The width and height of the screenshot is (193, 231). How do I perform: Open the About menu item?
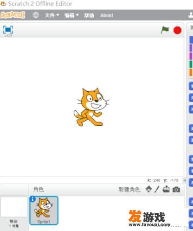click(x=107, y=15)
